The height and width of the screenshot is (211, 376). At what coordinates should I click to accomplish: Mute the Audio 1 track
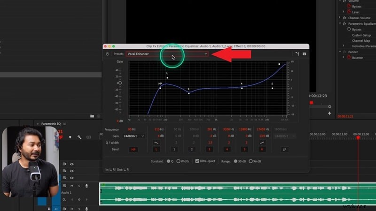click(x=72, y=186)
